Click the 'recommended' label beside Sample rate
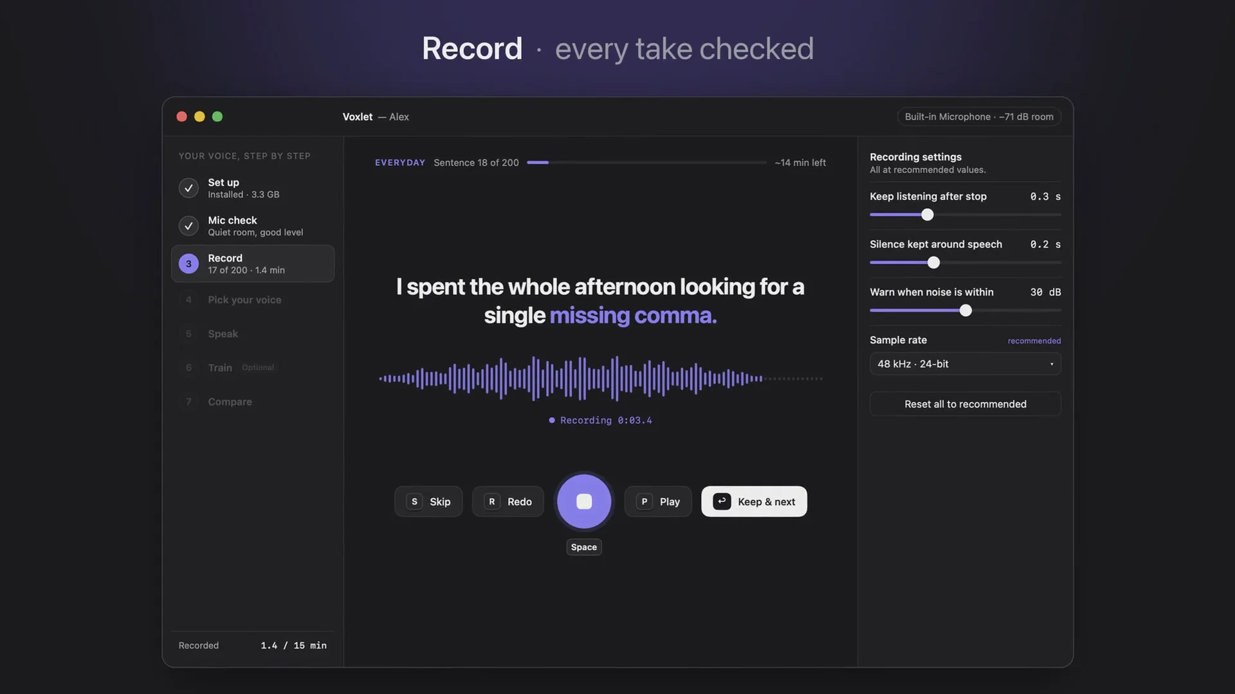The image size is (1235, 694). pos(1034,341)
